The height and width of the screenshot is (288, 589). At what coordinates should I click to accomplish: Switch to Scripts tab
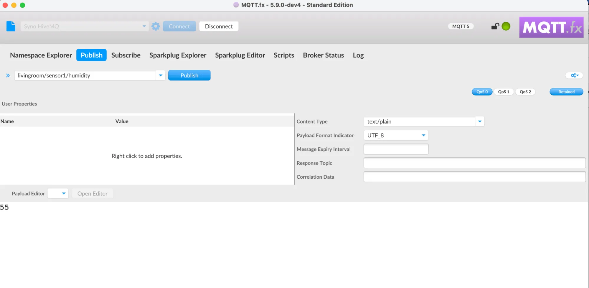point(284,55)
